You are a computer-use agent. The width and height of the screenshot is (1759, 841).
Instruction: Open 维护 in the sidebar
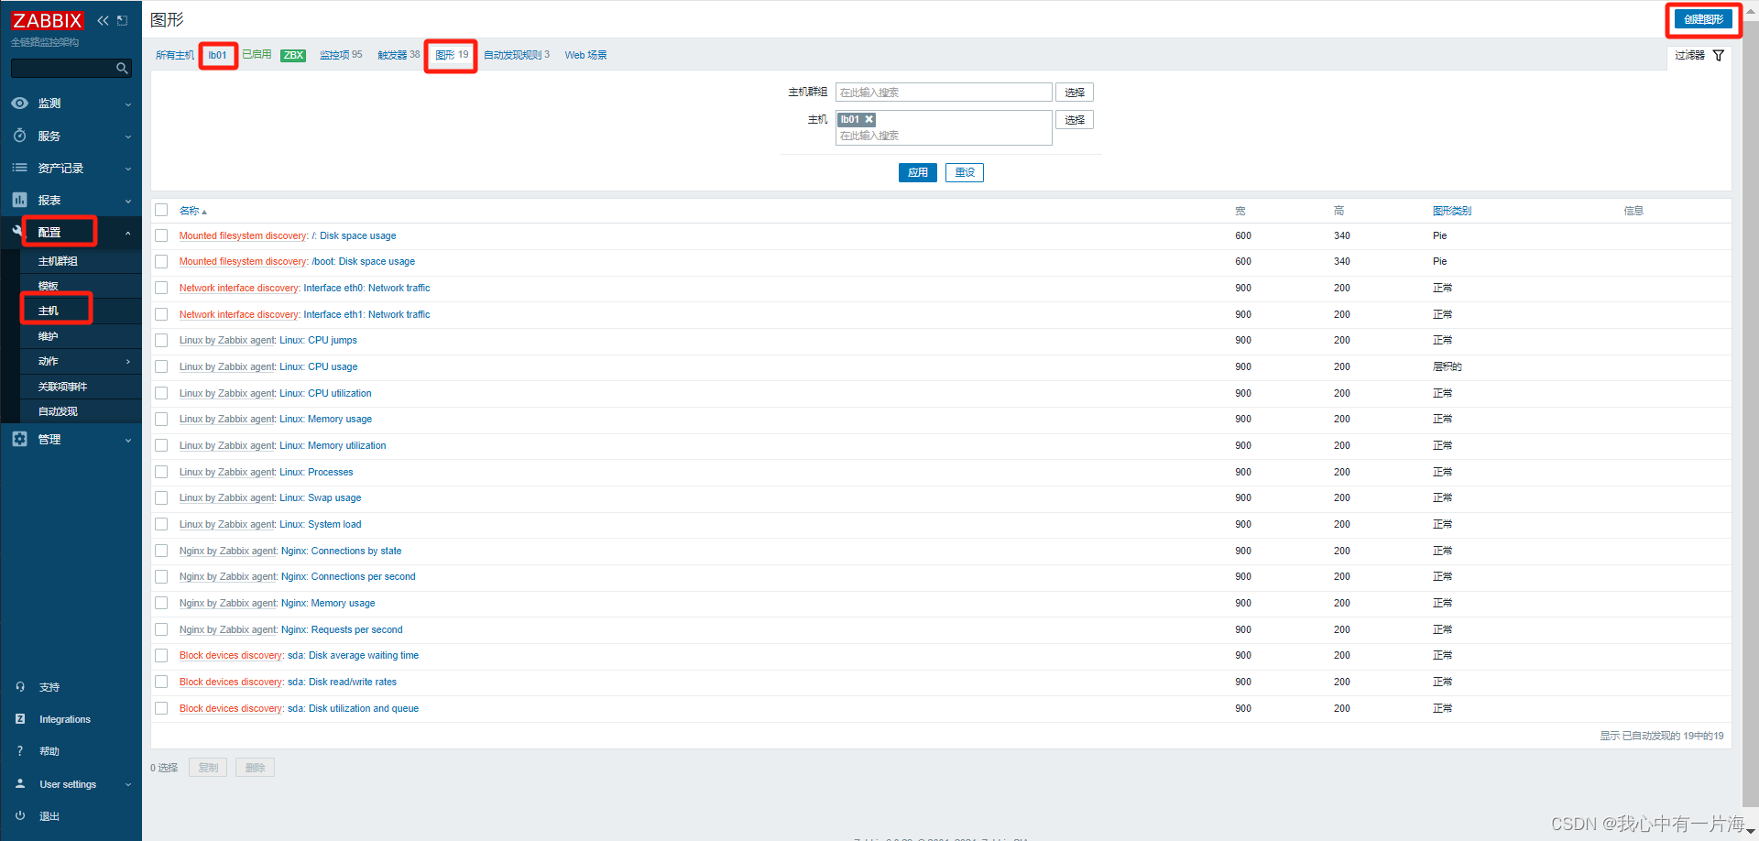[48, 336]
